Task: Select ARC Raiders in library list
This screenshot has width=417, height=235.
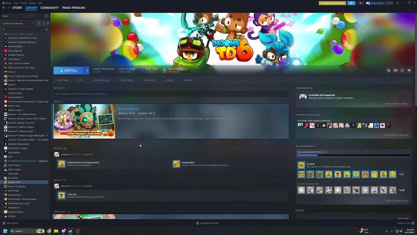Action: tap(14, 59)
